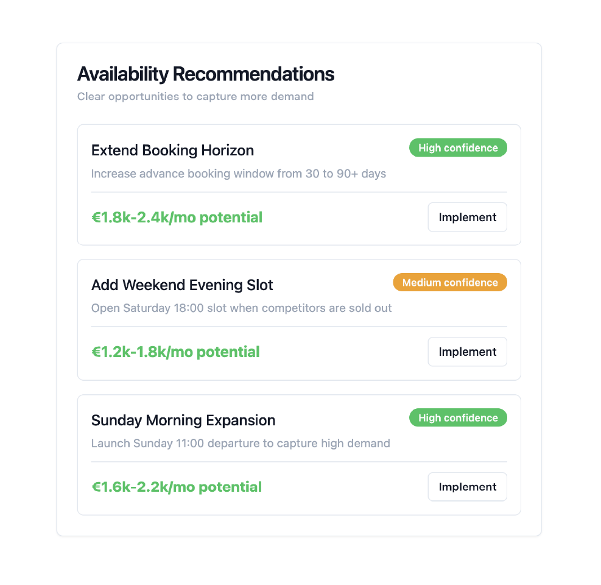Image resolution: width=601 pixels, height=585 pixels.
Task: Click divider line in Sunday Morning Expansion card
Action: click(x=298, y=462)
